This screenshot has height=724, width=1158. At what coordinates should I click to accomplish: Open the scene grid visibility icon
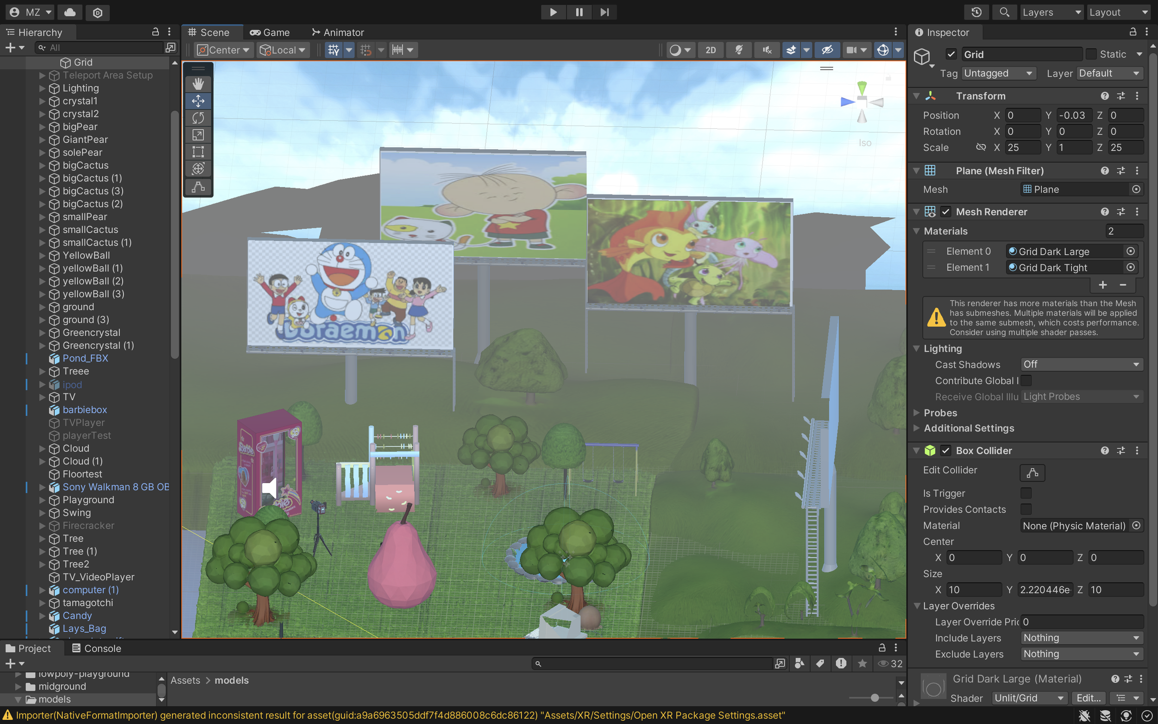tap(334, 49)
